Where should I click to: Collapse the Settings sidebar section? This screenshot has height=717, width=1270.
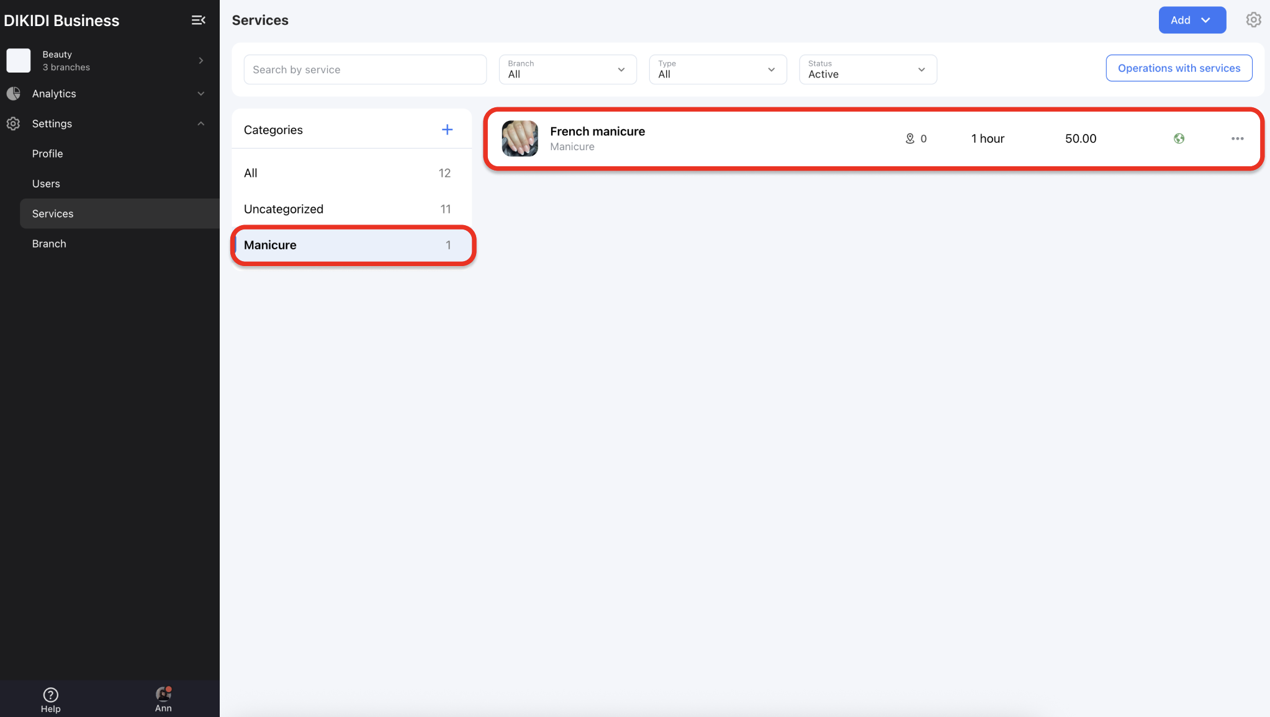coord(200,123)
